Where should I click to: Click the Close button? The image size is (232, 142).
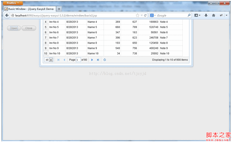pos(29,28)
